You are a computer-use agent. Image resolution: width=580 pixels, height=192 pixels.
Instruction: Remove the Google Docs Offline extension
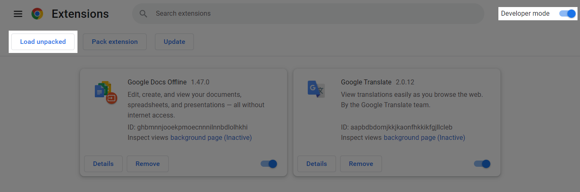[147, 164]
